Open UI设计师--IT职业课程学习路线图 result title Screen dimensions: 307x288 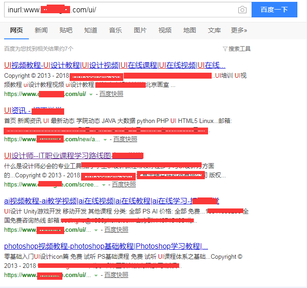tap(74, 156)
